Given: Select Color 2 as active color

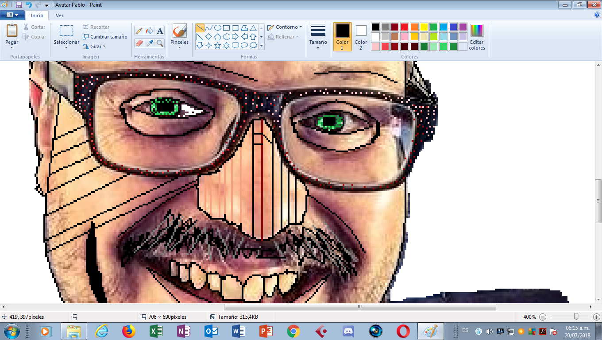Looking at the screenshot, I should (x=361, y=37).
